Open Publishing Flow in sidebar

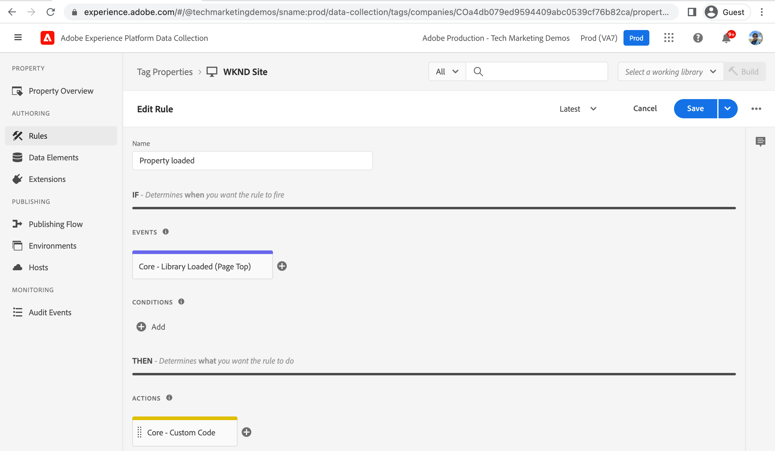point(56,224)
